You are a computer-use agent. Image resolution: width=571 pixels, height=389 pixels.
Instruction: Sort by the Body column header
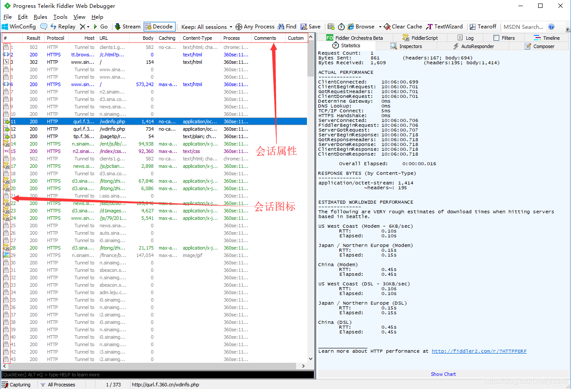143,38
